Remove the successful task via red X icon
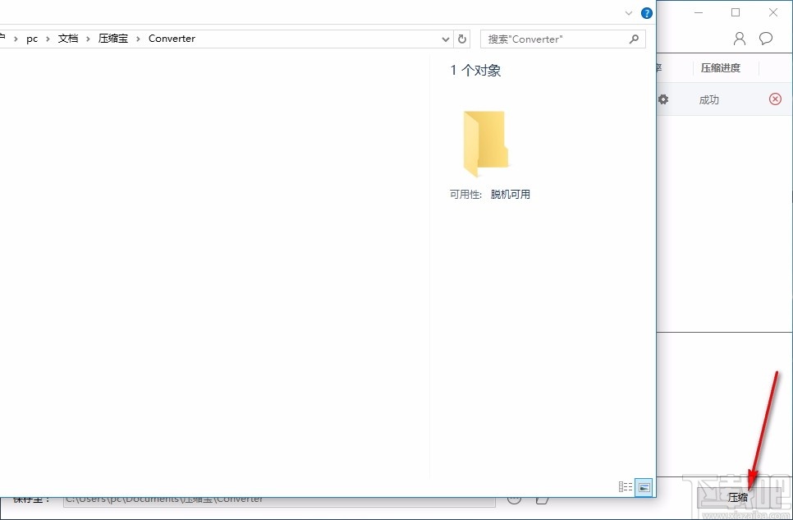The image size is (793, 520). (x=775, y=99)
